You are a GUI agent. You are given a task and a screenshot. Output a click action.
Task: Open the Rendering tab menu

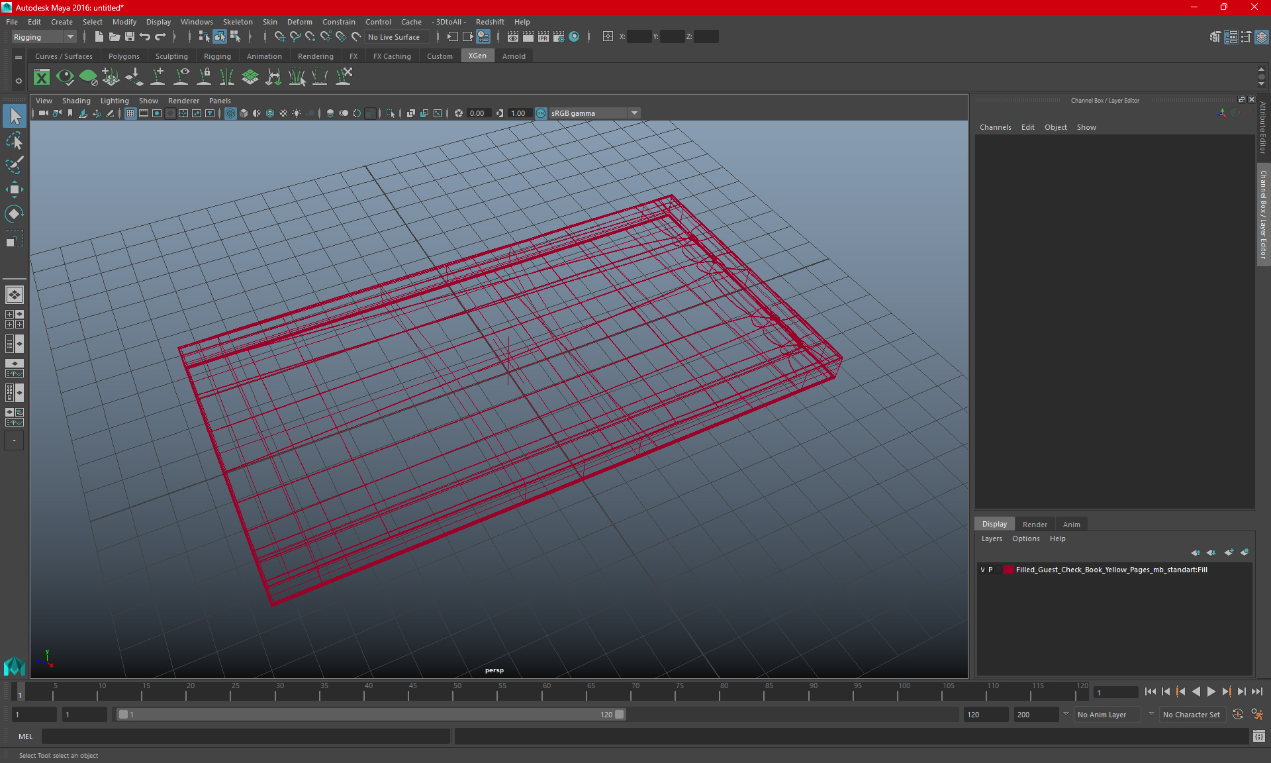[x=316, y=56]
